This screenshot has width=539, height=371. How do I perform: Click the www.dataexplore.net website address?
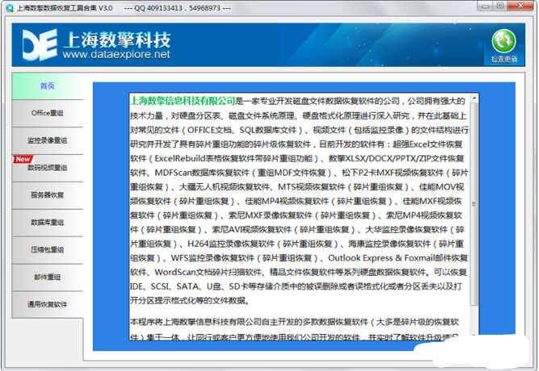pos(116,54)
